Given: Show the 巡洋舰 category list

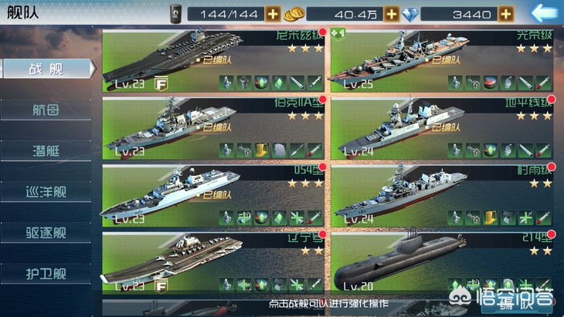Looking at the screenshot, I should pyautogui.click(x=46, y=192).
